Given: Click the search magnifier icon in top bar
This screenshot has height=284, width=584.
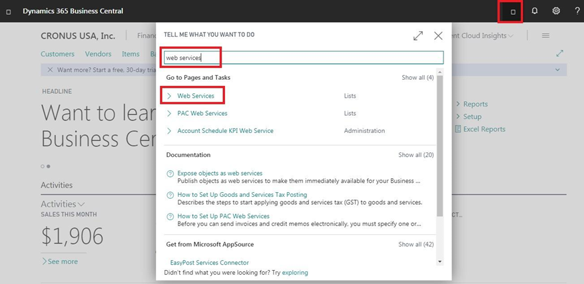Looking at the screenshot, I should [x=513, y=12].
